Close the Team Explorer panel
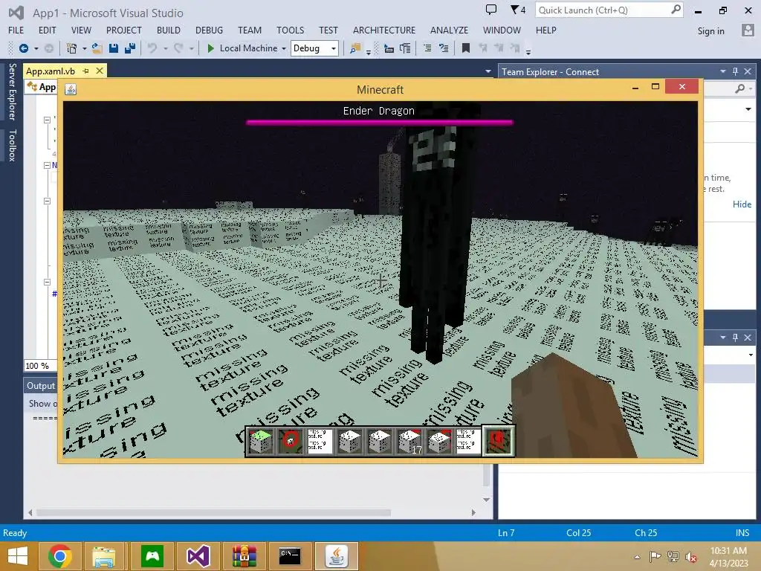761x571 pixels. pos(748,71)
